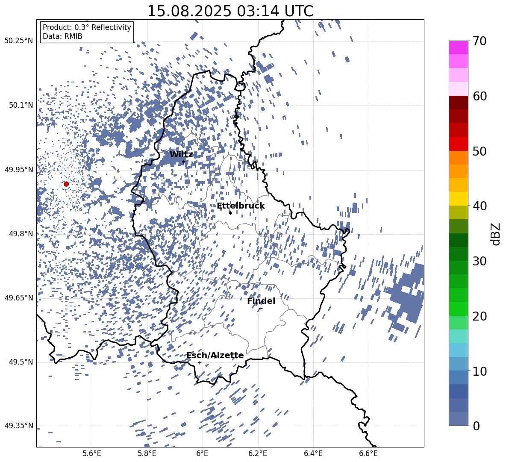Click the 20 tick on colorbar
The height and width of the screenshot is (462, 506).
coord(479,316)
